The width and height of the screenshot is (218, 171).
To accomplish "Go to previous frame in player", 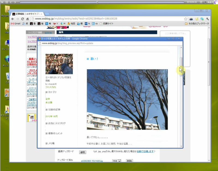I will tap(11, 2).
